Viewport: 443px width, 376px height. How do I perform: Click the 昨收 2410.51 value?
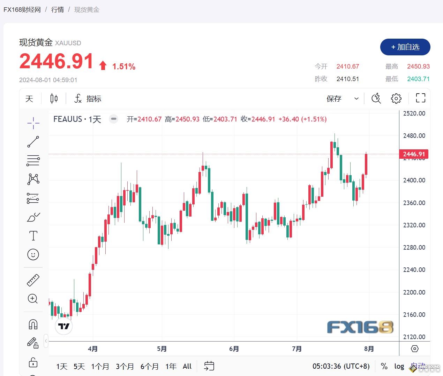[x=348, y=79]
